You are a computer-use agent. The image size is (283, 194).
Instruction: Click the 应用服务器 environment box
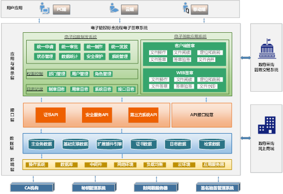point(214,165)
